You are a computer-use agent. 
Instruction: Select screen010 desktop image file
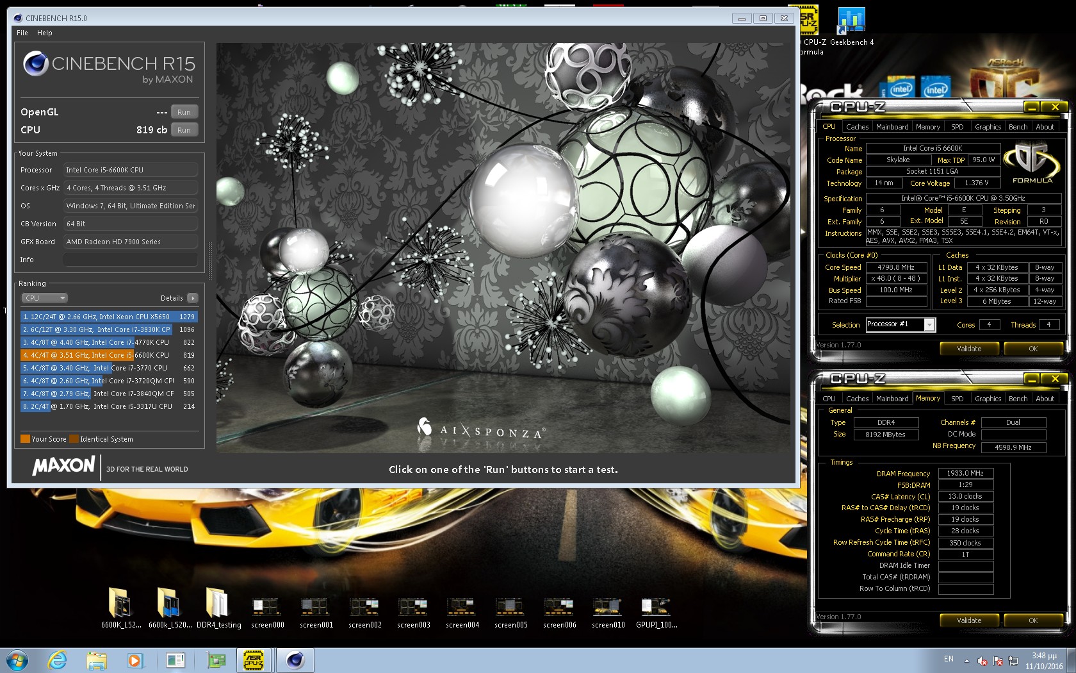[x=608, y=613]
